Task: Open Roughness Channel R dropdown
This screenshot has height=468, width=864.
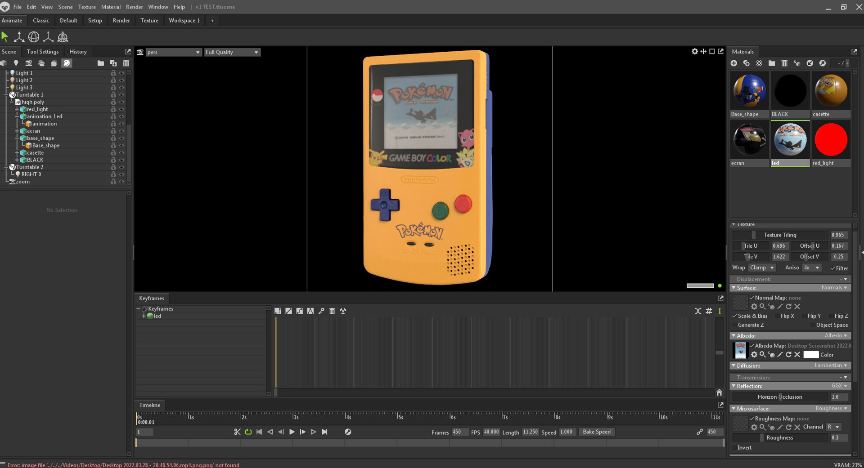Action: pyautogui.click(x=833, y=427)
